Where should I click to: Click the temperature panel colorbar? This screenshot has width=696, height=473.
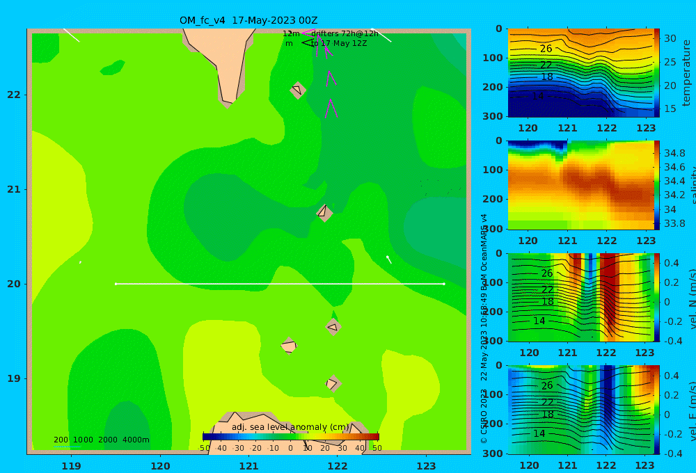(656, 73)
